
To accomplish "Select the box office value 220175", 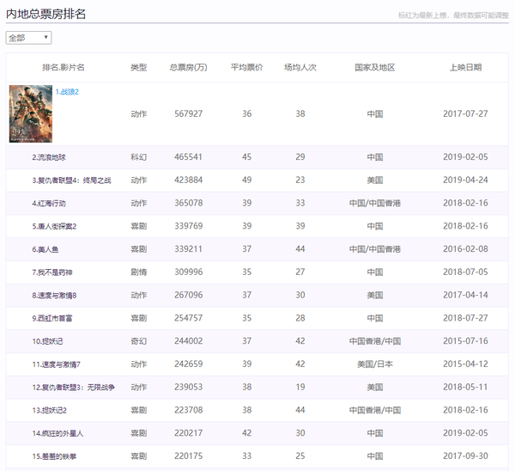I will 189,456.
